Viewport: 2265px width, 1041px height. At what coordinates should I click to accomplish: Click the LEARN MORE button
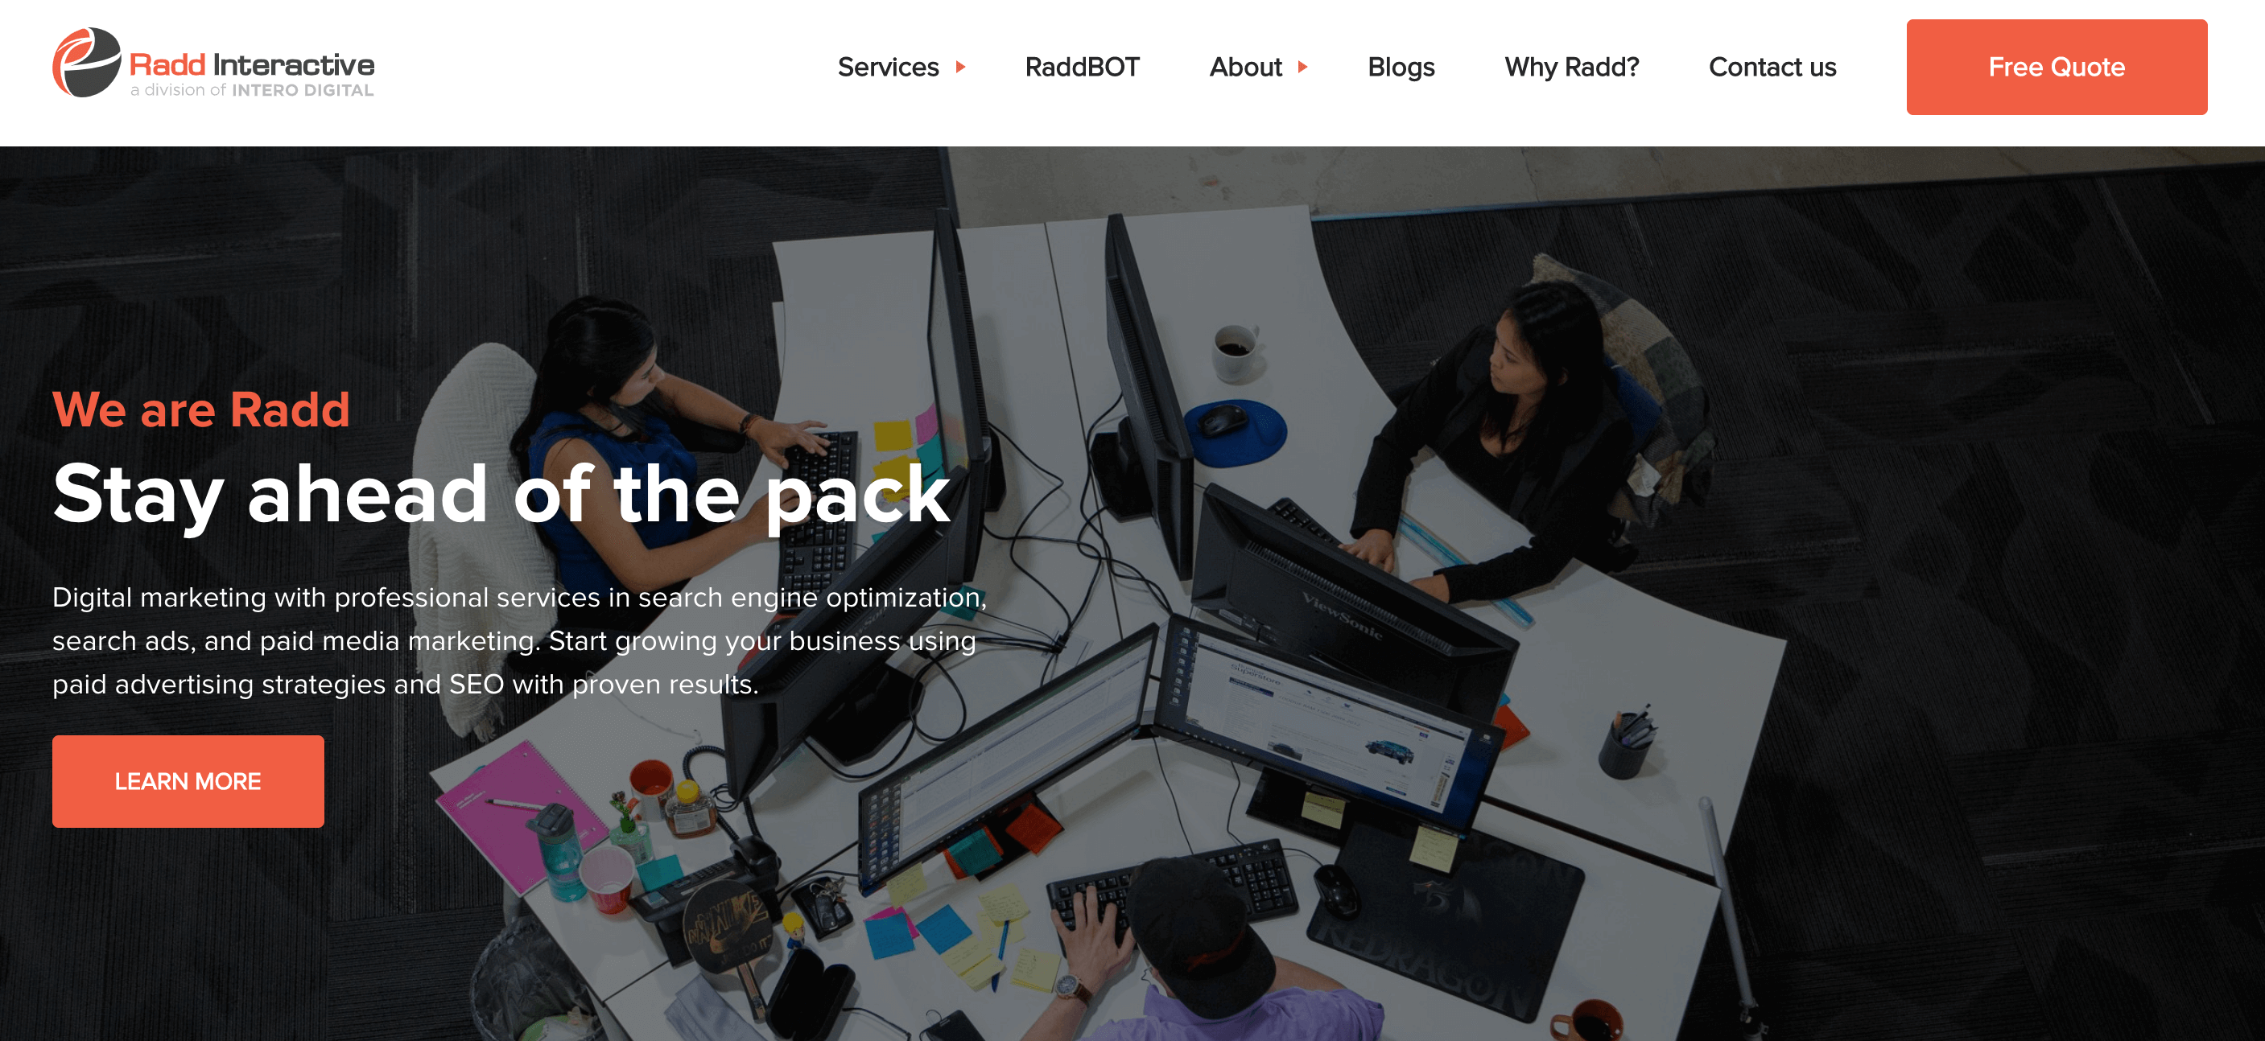pyautogui.click(x=188, y=781)
